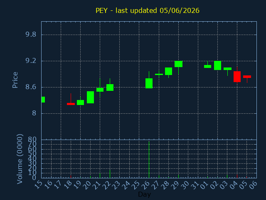Click the green candlestick on day 20
This screenshot has height=200, width=266.
click(91, 97)
